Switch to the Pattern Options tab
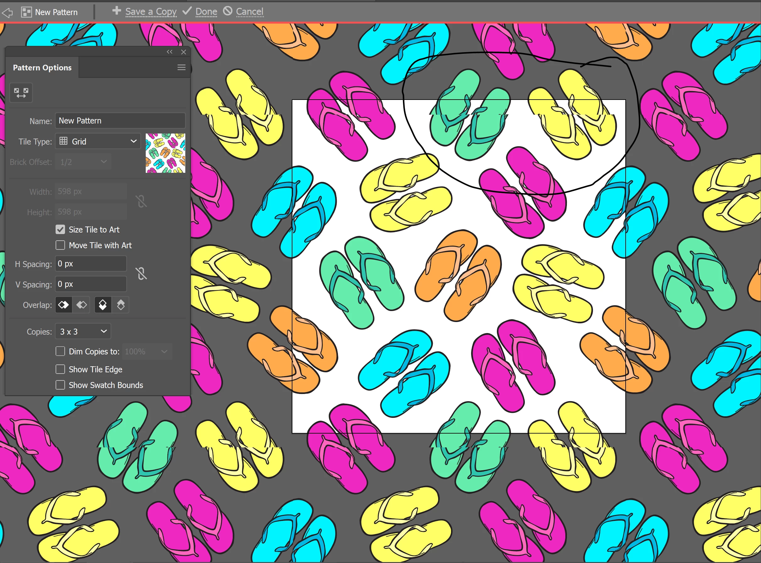 (42, 68)
